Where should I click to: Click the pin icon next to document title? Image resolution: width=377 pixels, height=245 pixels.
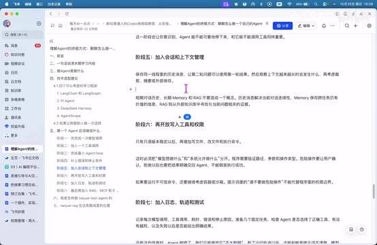coord(267,24)
